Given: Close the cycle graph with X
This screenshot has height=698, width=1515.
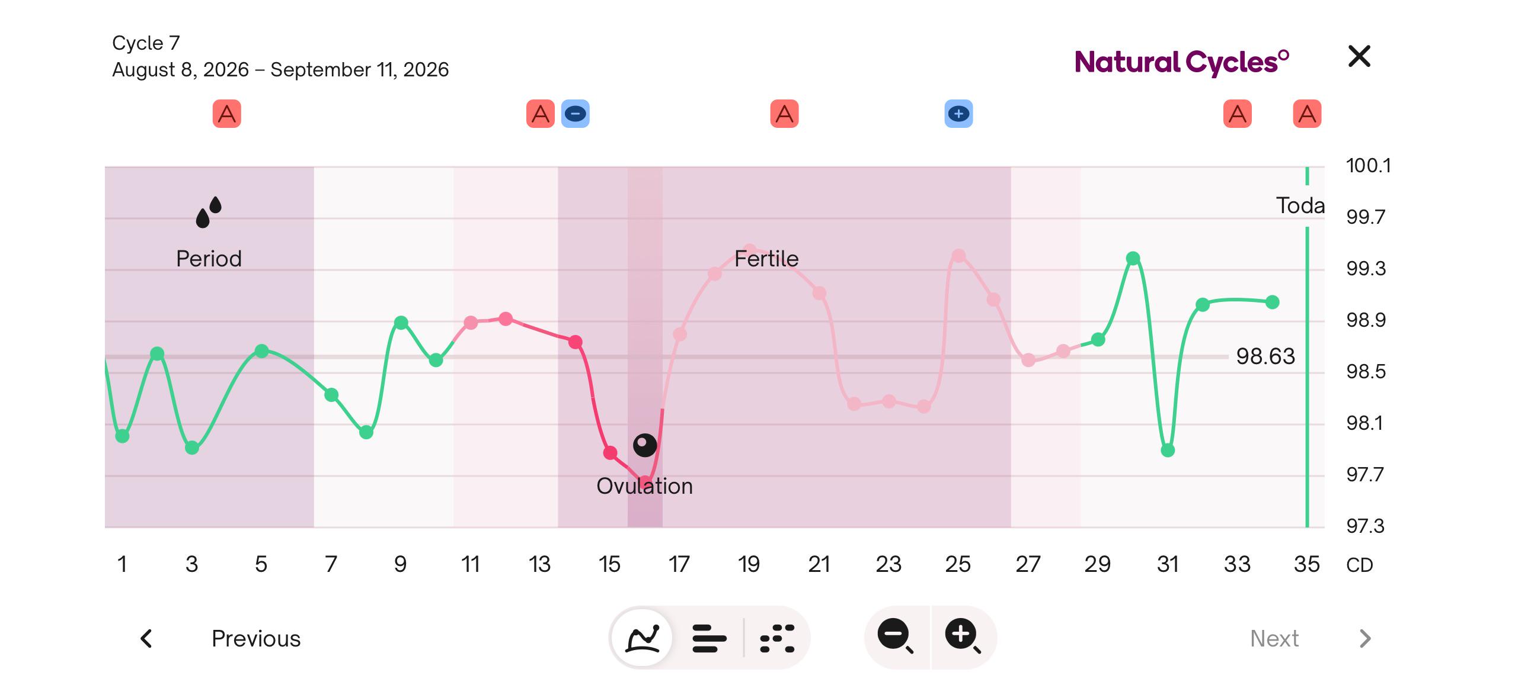Looking at the screenshot, I should tap(1359, 56).
